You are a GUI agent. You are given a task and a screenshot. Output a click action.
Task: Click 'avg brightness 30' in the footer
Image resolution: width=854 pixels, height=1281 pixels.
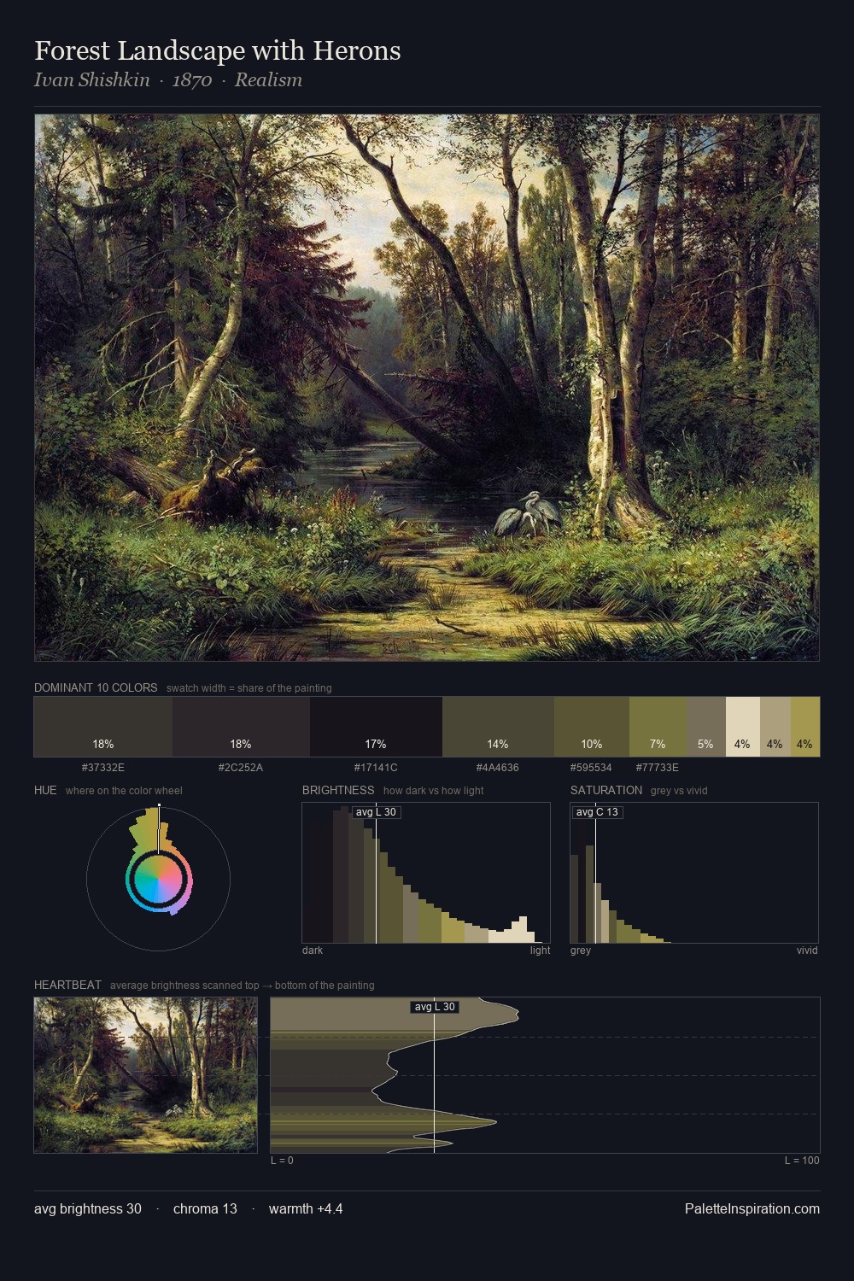click(x=88, y=1208)
